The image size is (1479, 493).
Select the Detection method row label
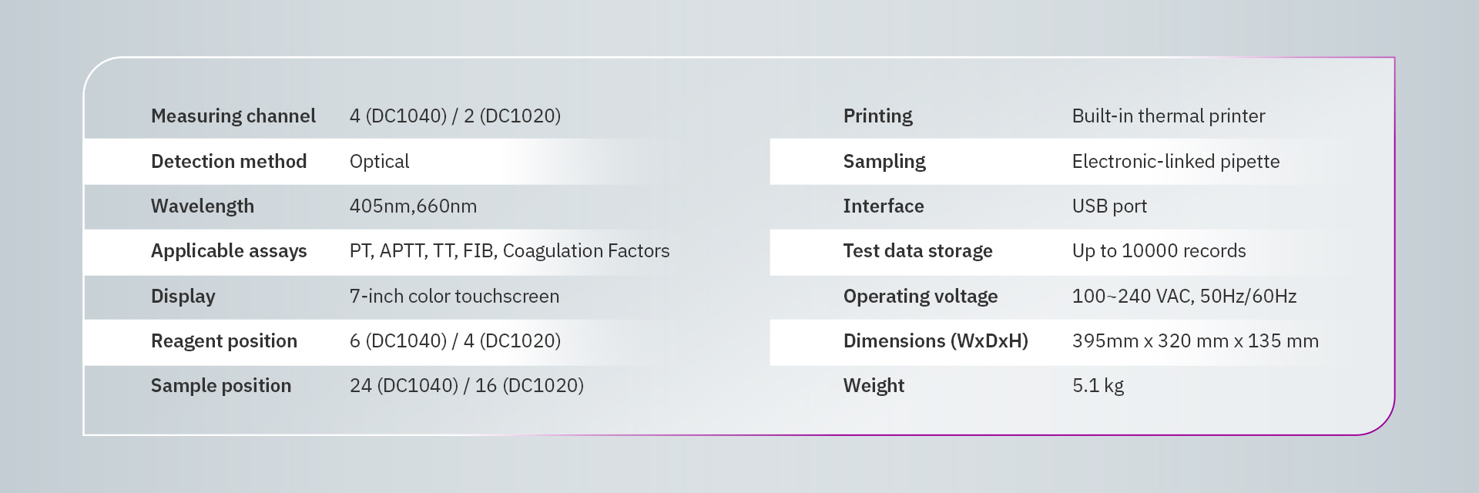228,161
